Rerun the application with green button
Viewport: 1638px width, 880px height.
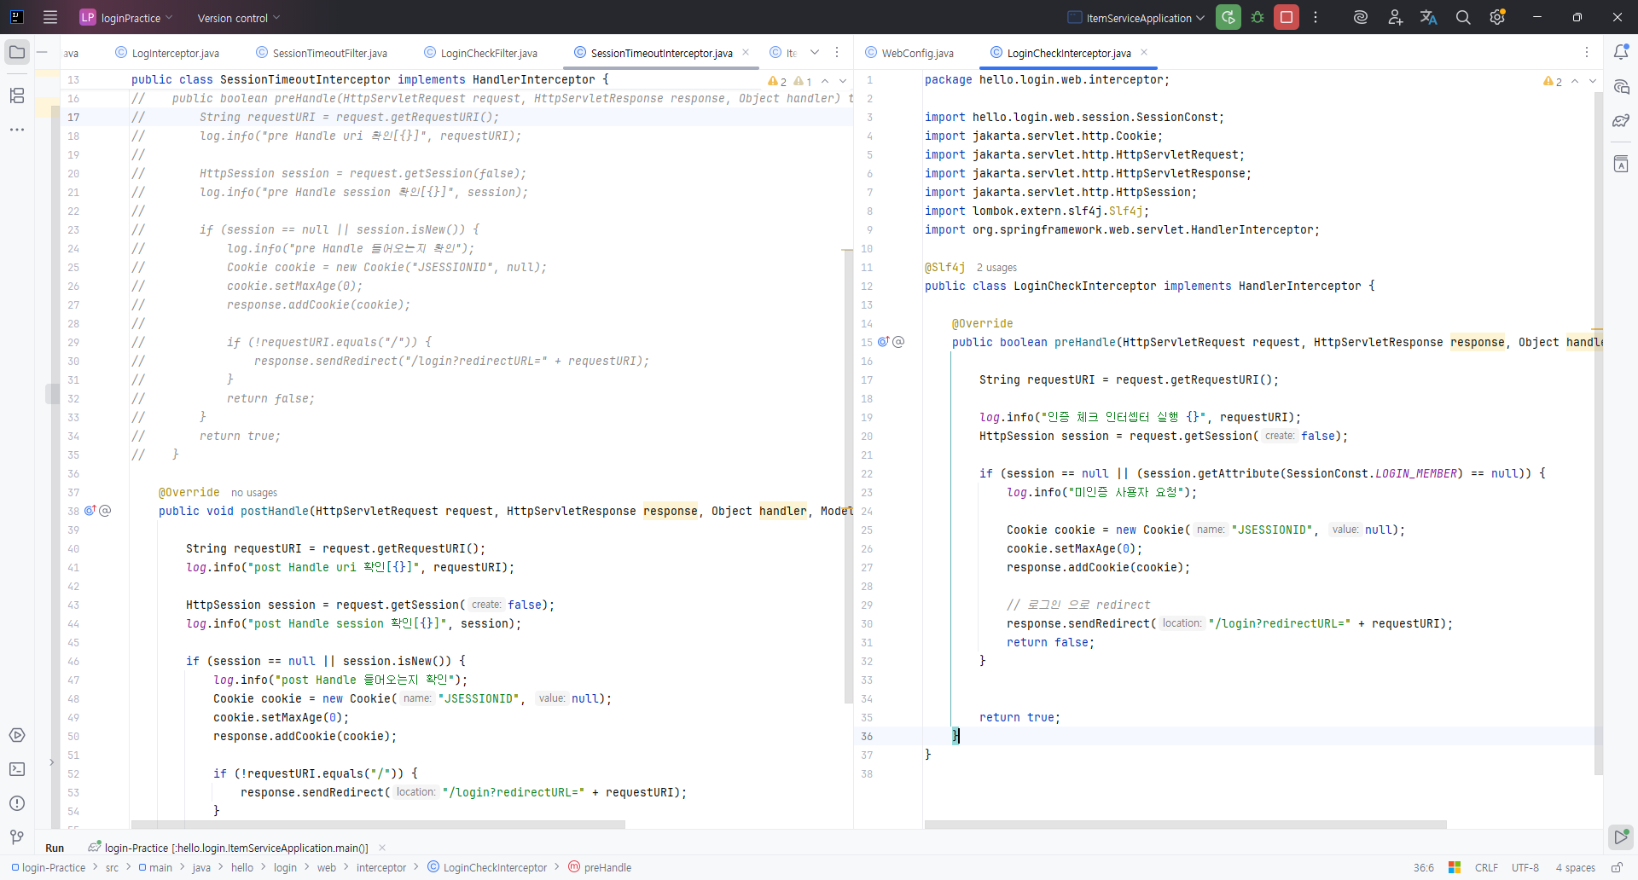pyautogui.click(x=1228, y=17)
